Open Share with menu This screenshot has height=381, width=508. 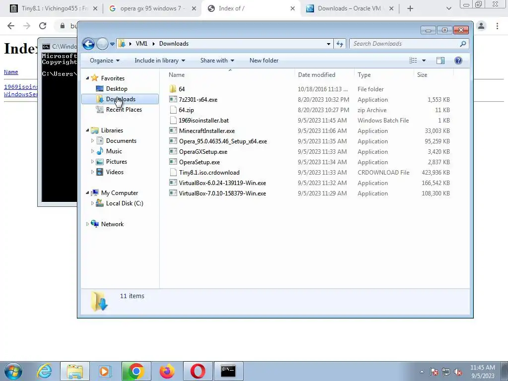click(217, 61)
